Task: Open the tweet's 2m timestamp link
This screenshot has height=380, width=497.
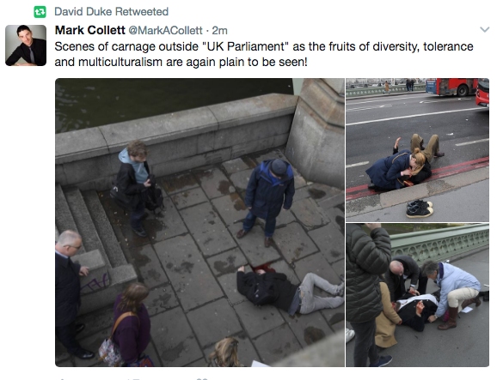Action: pyautogui.click(x=219, y=31)
